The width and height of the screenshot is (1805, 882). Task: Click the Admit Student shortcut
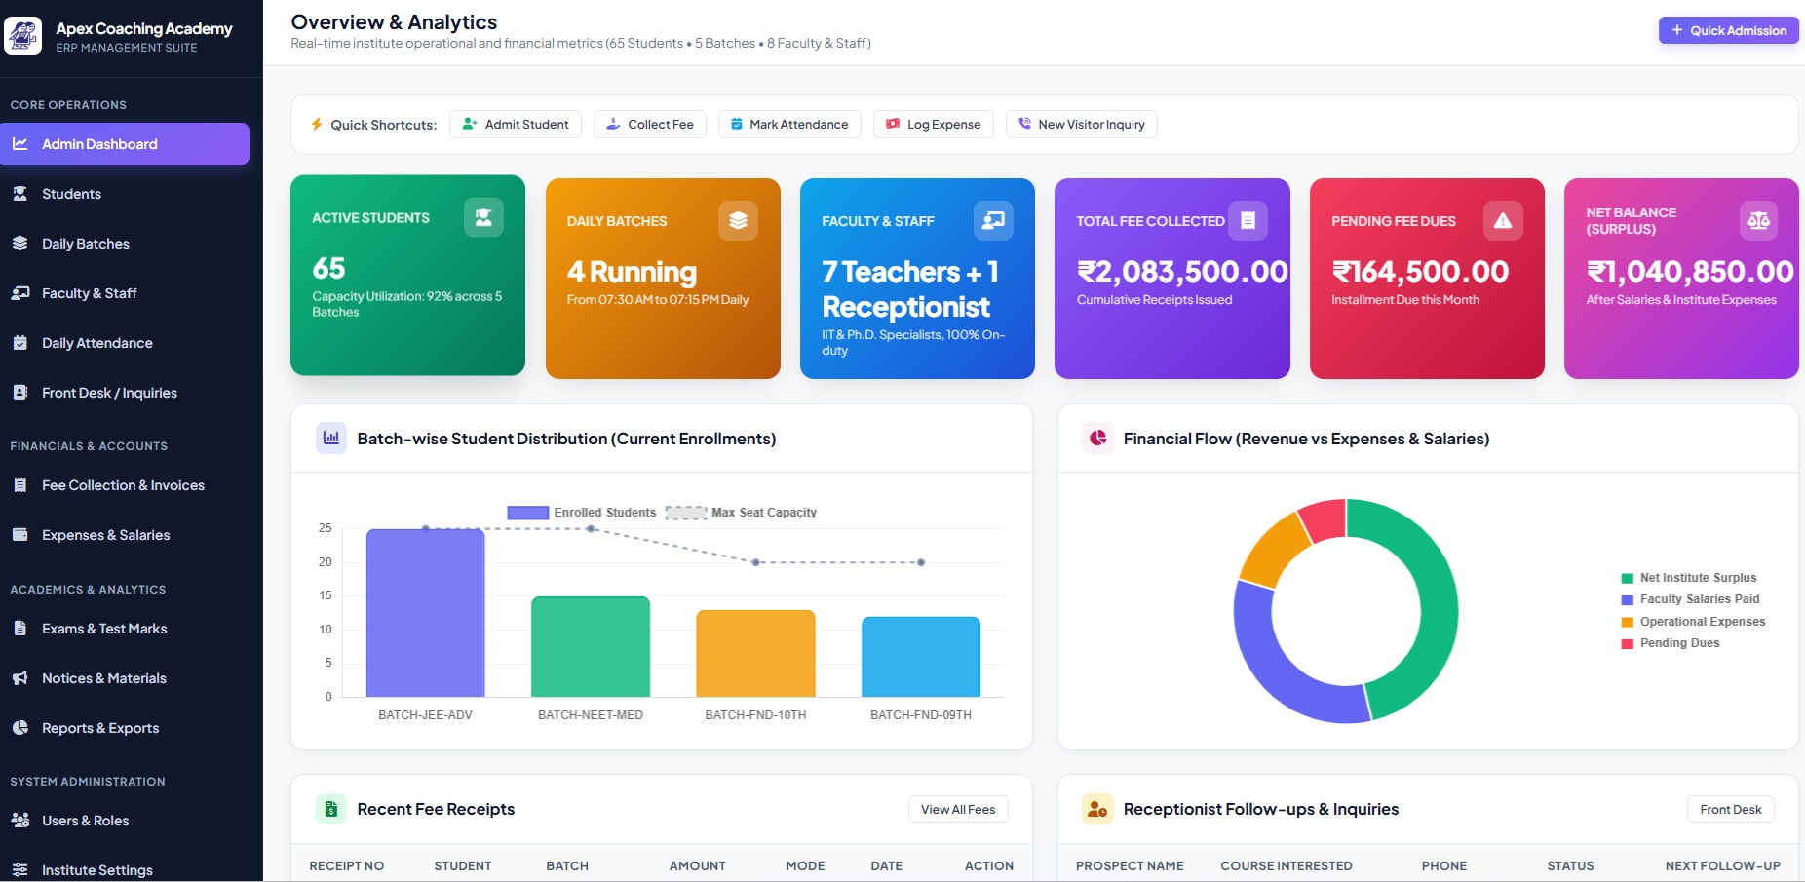coord(516,125)
